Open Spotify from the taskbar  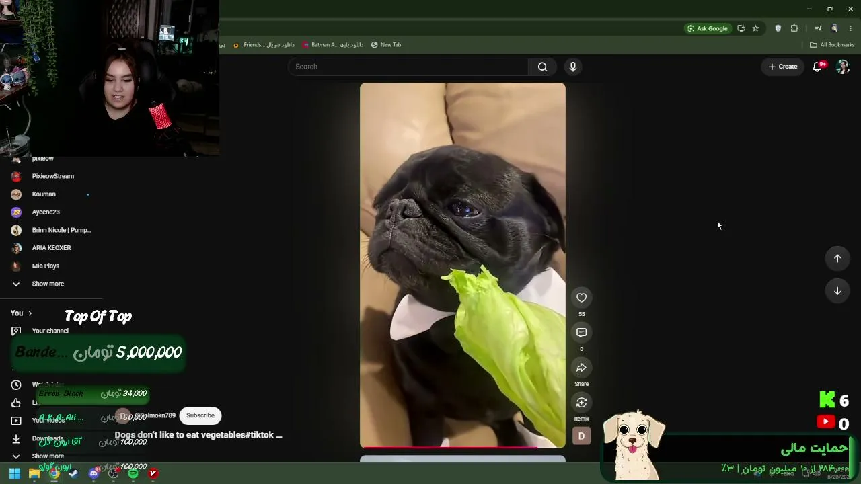click(x=133, y=474)
